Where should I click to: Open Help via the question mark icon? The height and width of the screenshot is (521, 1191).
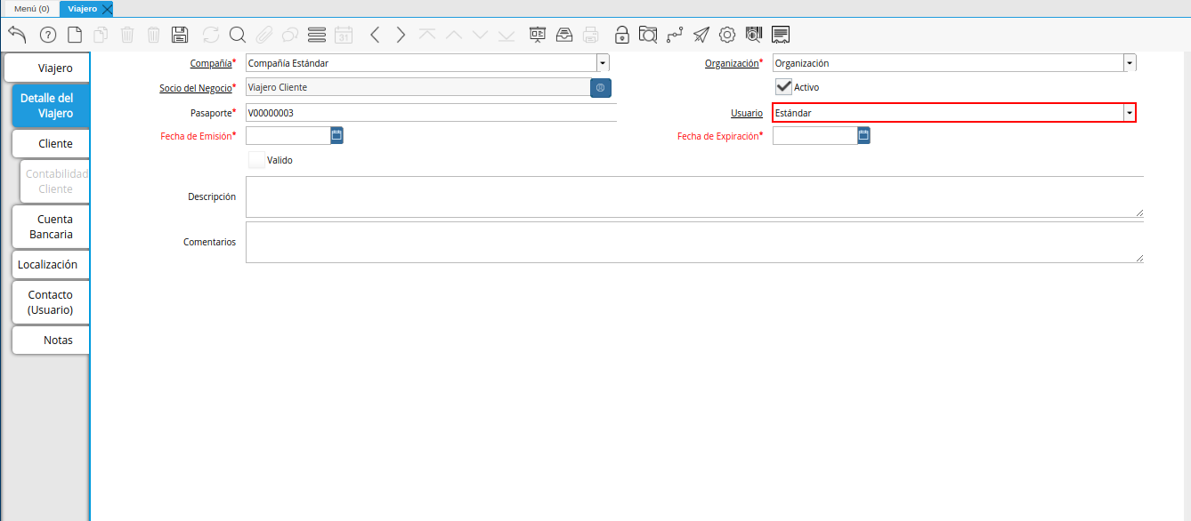(48, 35)
